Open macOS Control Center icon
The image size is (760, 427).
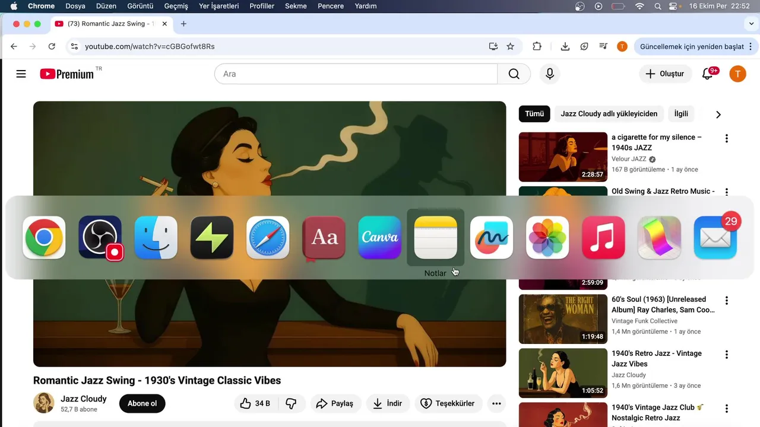[674, 6]
